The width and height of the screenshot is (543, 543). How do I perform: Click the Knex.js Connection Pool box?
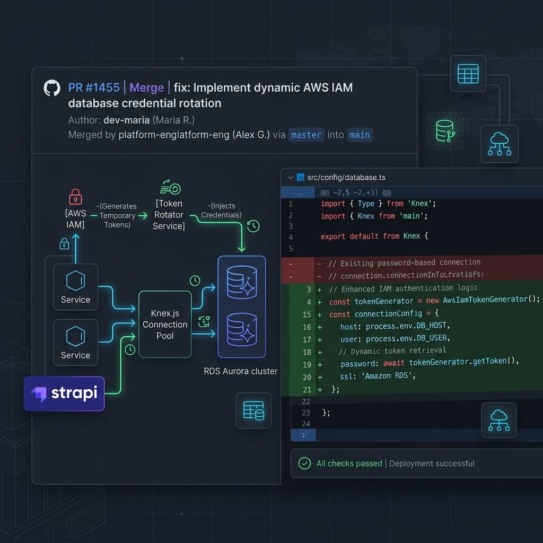coord(165,324)
